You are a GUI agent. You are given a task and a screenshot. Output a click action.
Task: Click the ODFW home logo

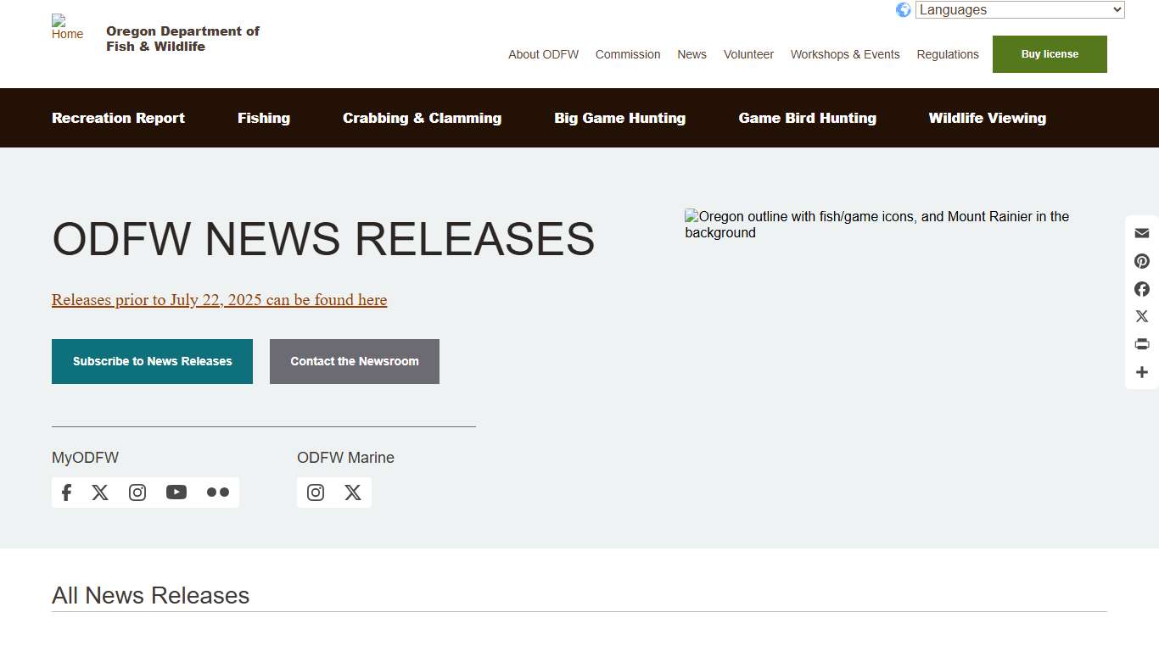[68, 29]
